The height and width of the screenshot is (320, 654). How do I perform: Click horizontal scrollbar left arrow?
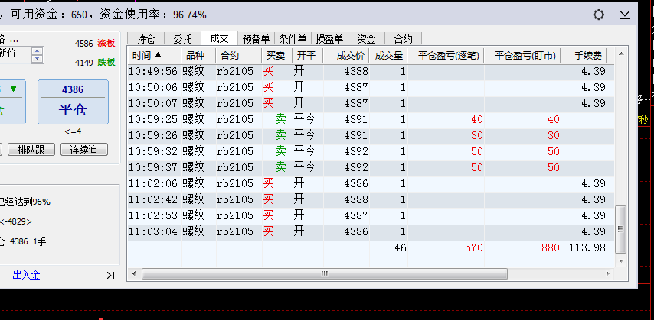tap(134, 274)
